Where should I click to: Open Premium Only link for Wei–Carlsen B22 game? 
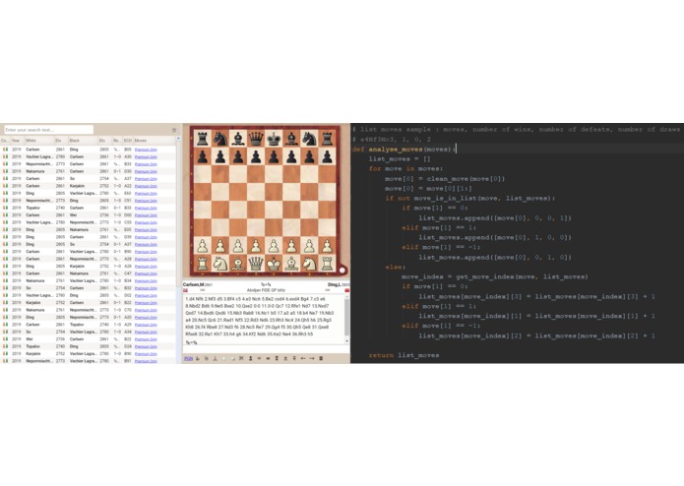pos(146,339)
